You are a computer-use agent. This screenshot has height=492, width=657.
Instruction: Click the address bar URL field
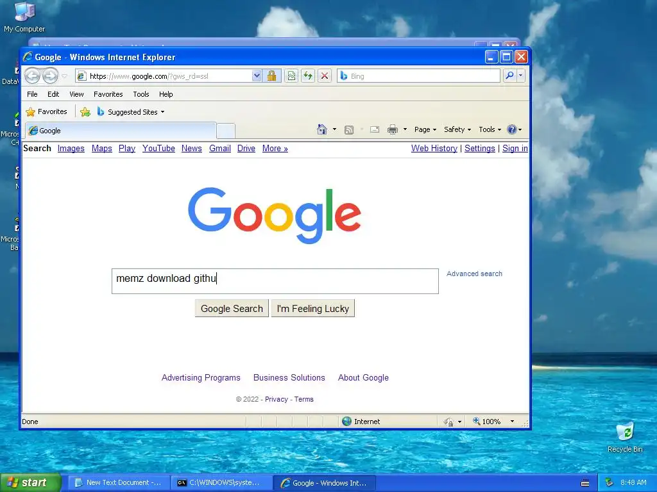tap(169, 76)
